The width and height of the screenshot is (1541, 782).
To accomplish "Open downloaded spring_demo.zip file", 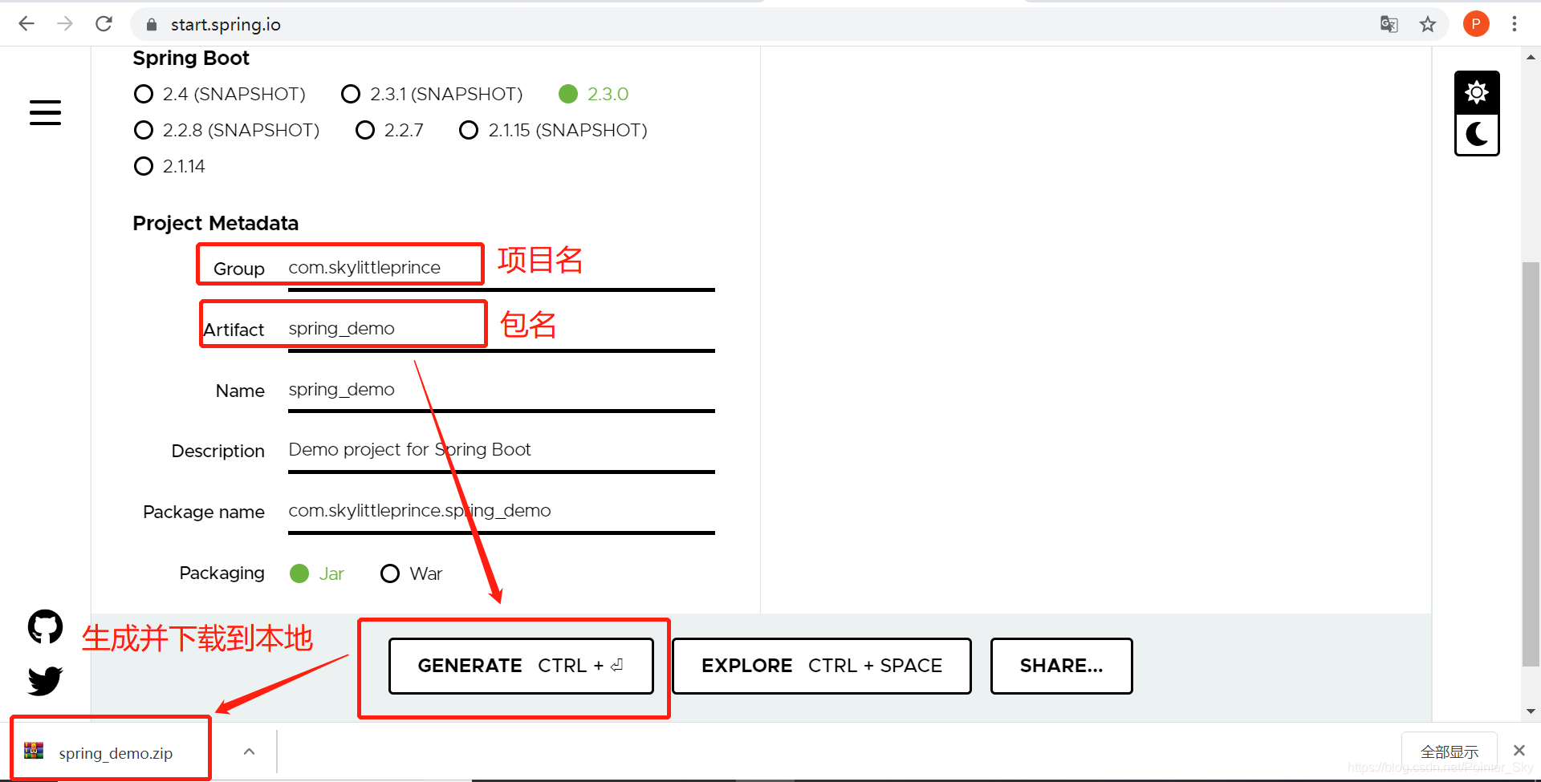I will 111,752.
